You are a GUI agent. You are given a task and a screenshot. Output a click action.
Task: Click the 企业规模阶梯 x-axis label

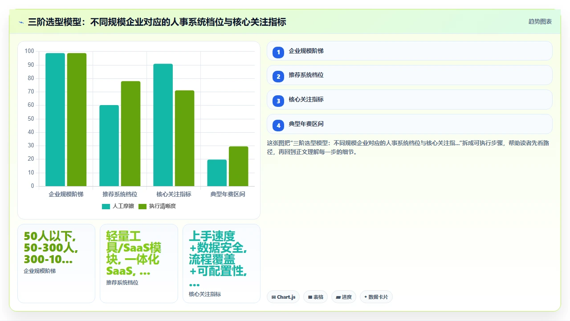(66, 195)
